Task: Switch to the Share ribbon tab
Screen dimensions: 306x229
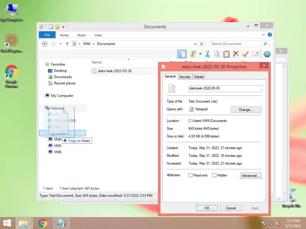Action: pos(81,35)
